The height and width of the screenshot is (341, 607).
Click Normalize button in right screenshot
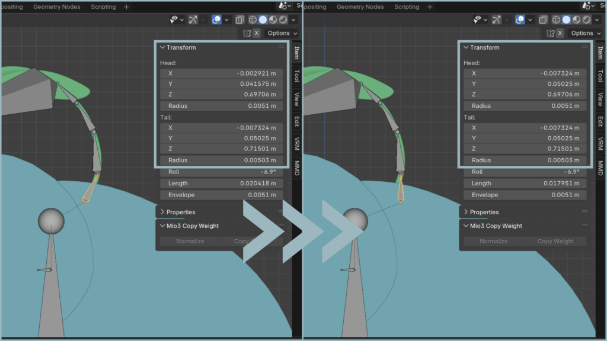pyautogui.click(x=494, y=242)
